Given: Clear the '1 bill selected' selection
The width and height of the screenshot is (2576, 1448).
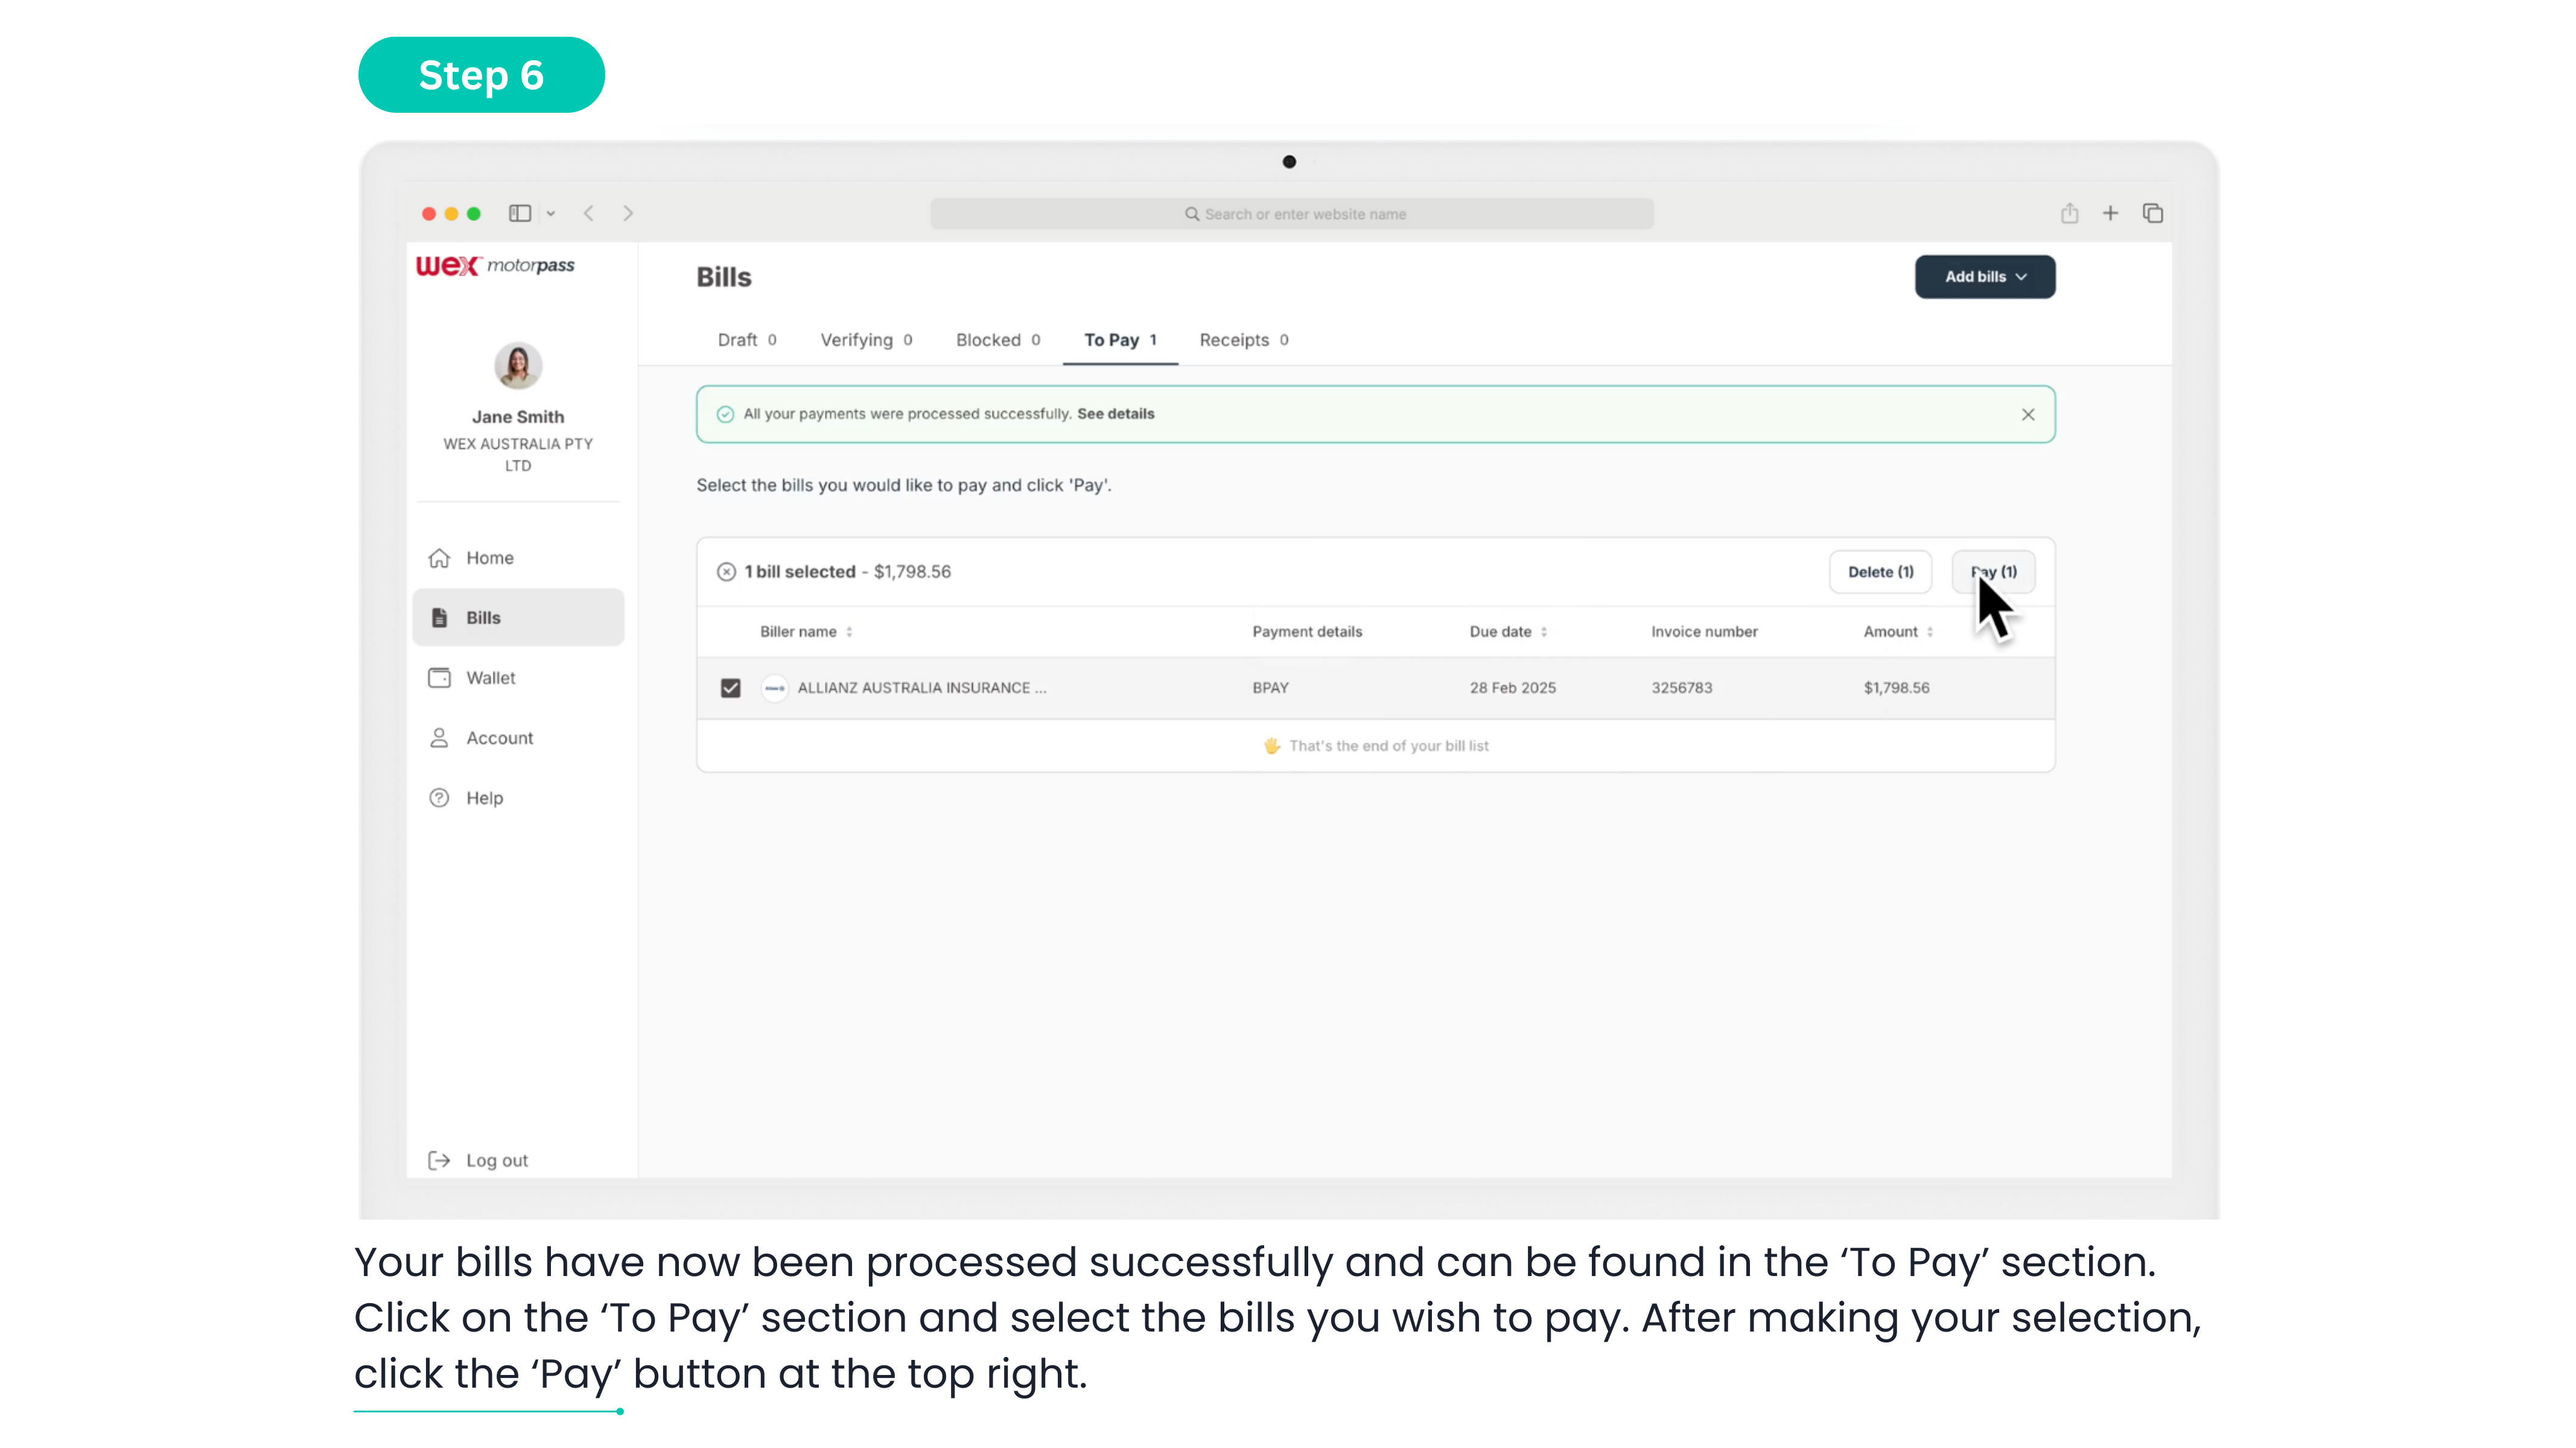Looking at the screenshot, I should click(x=727, y=572).
